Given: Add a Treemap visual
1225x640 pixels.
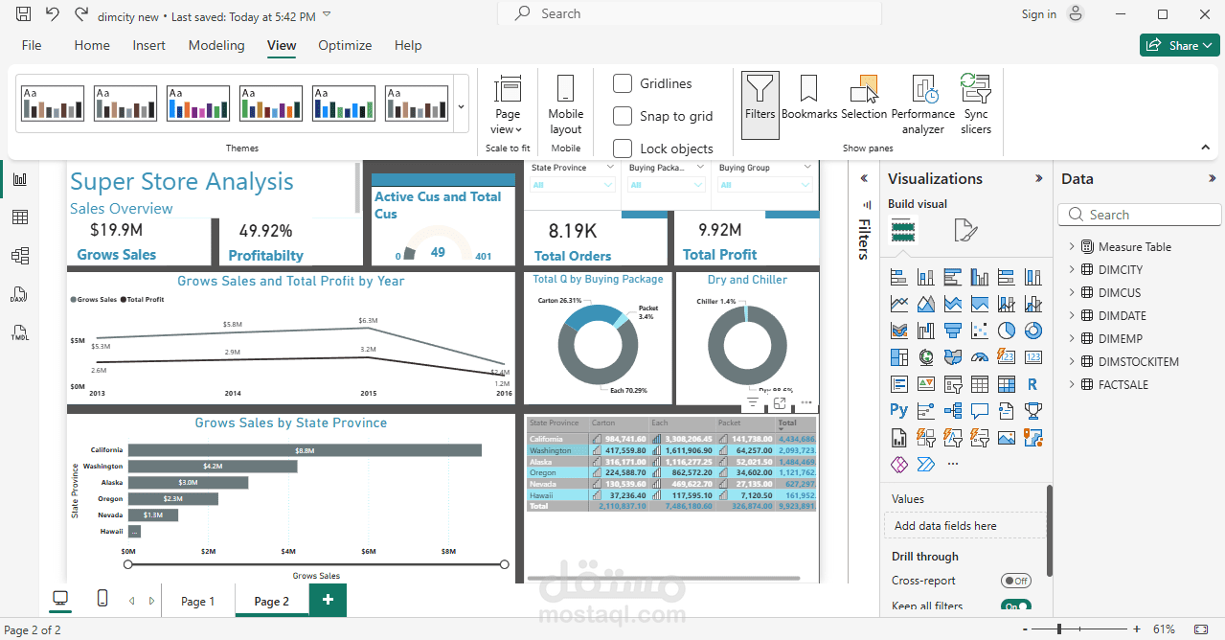Looking at the screenshot, I should 898,357.
